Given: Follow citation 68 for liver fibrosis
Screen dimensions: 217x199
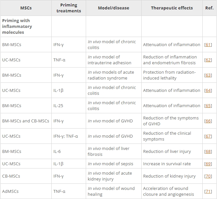Looking at the screenshot, I should click(208, 151).
